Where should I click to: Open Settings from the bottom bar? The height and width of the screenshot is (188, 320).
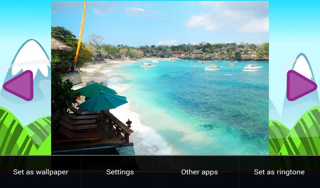coord(120,172)
